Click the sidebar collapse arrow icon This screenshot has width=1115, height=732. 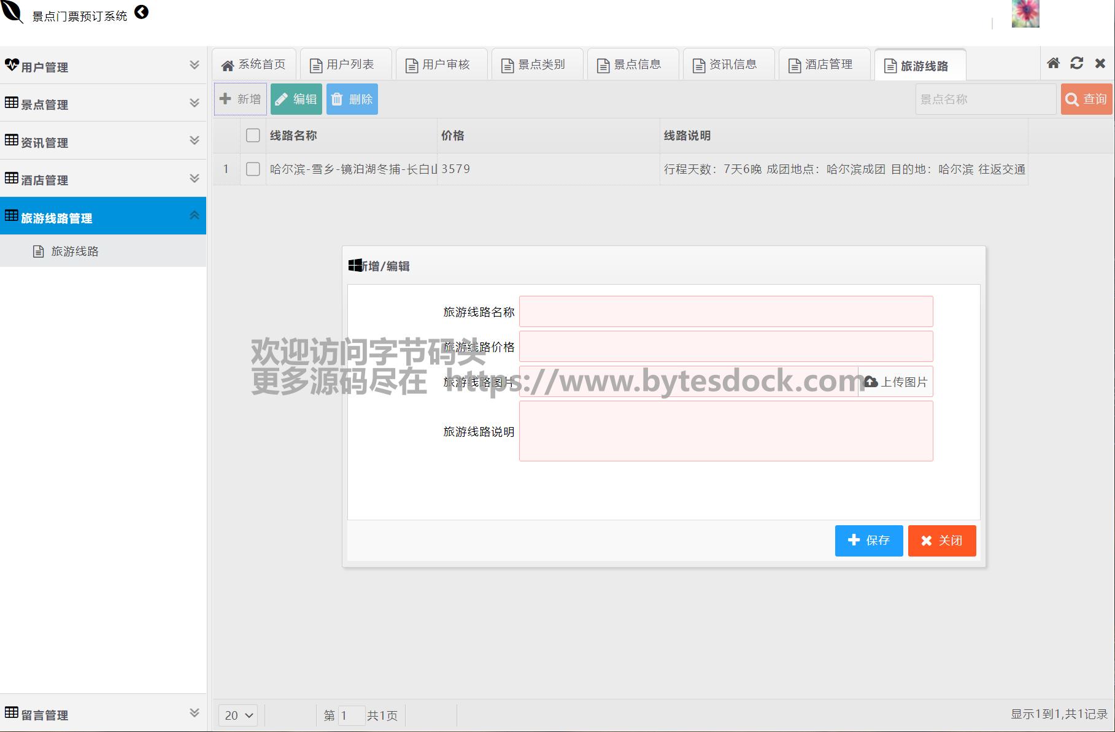pos(141,12)
